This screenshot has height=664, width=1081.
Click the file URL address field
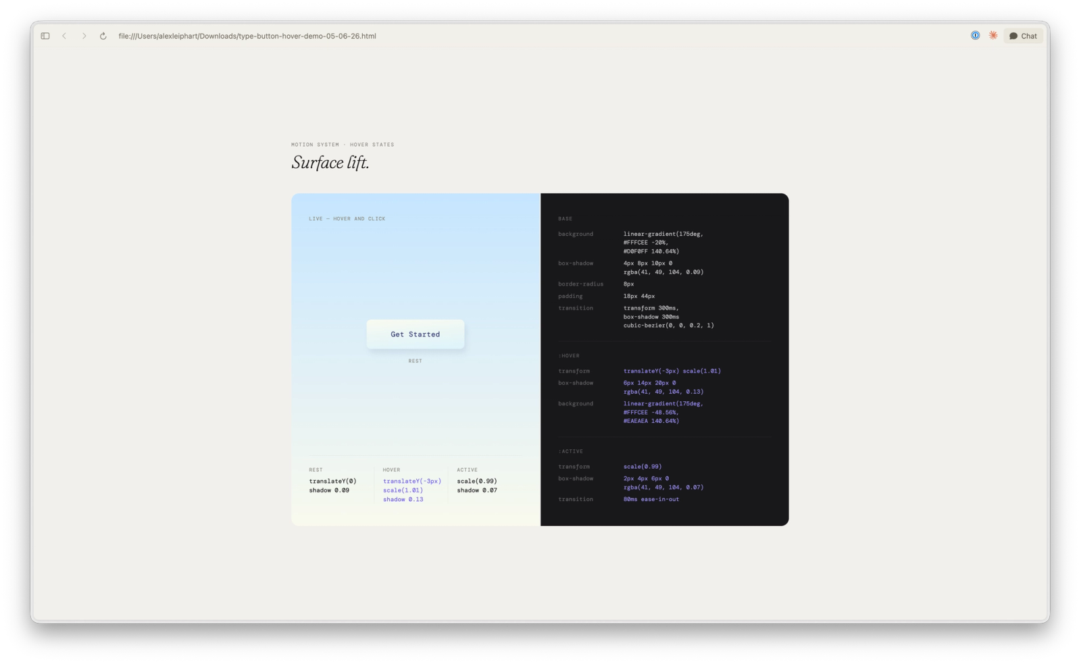(247, 36)
